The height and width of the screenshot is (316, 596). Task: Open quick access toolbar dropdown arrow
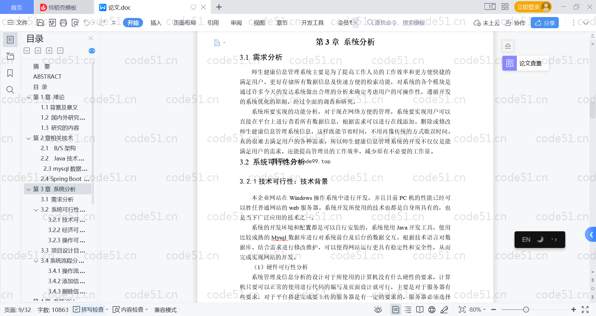(x=114, y=23)
